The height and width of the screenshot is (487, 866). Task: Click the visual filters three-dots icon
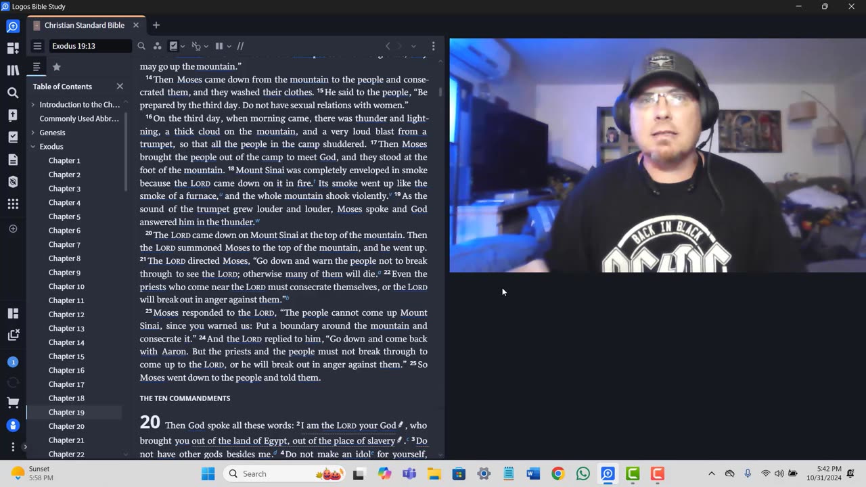click(x=157, y=46)
